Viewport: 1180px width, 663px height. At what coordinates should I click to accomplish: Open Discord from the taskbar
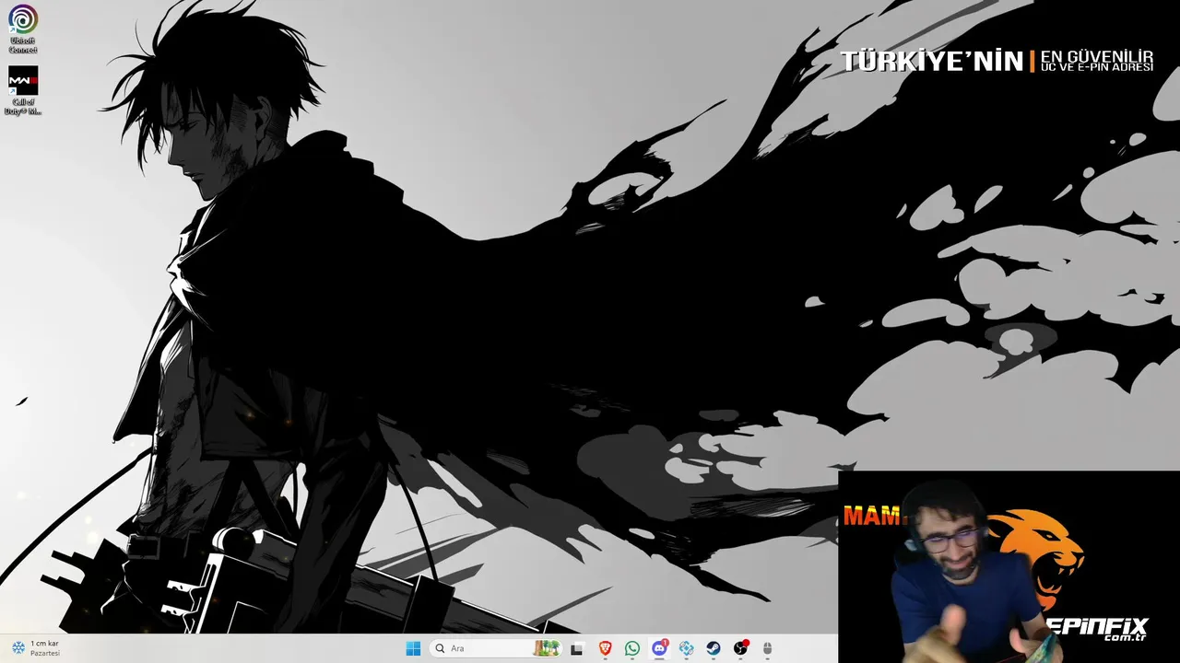pos(659,648)
